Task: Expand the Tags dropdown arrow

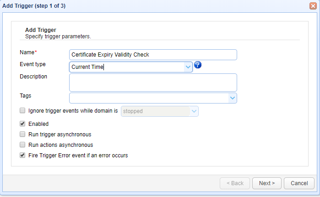Action: tap(233, 98)
